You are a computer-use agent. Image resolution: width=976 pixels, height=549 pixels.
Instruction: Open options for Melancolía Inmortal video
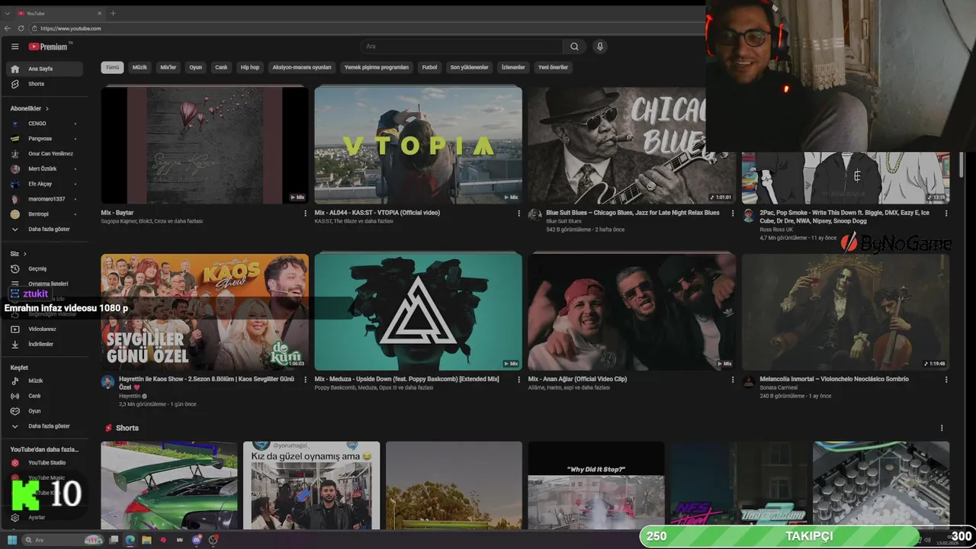[x=946, y=380]
